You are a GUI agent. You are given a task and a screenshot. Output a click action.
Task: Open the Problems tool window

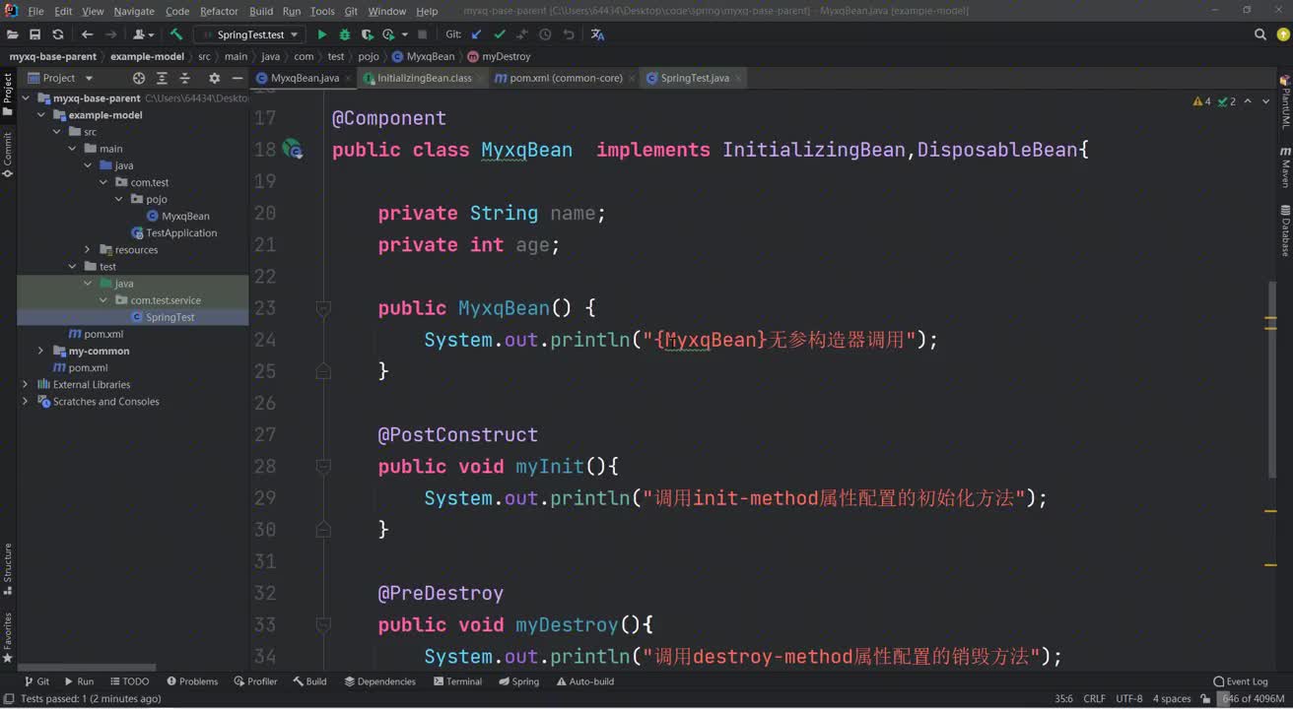coord(192,681)
